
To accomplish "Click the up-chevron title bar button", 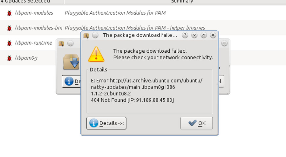I will tap(204, 35).
